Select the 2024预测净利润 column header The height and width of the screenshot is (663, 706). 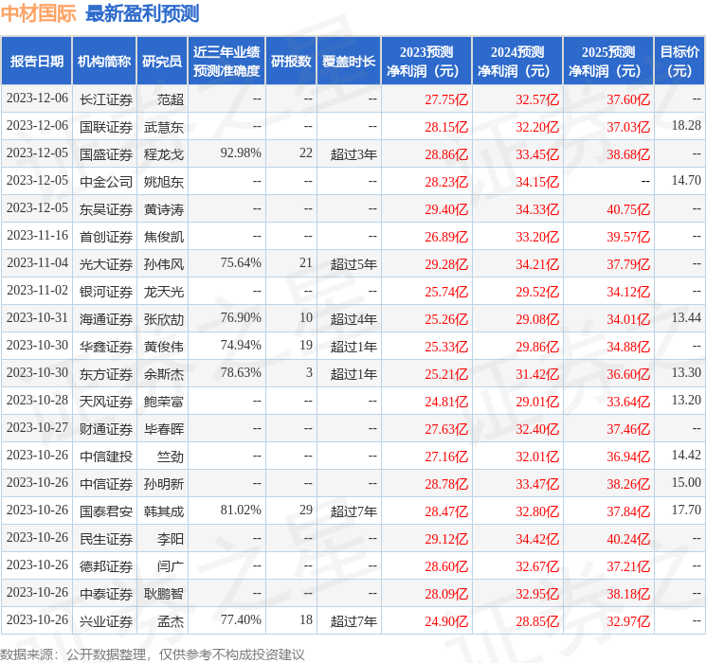(x=517, y=62)
